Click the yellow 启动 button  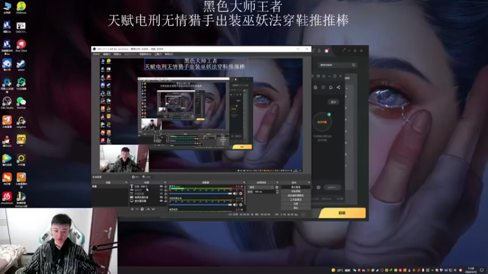pos(342,213)
